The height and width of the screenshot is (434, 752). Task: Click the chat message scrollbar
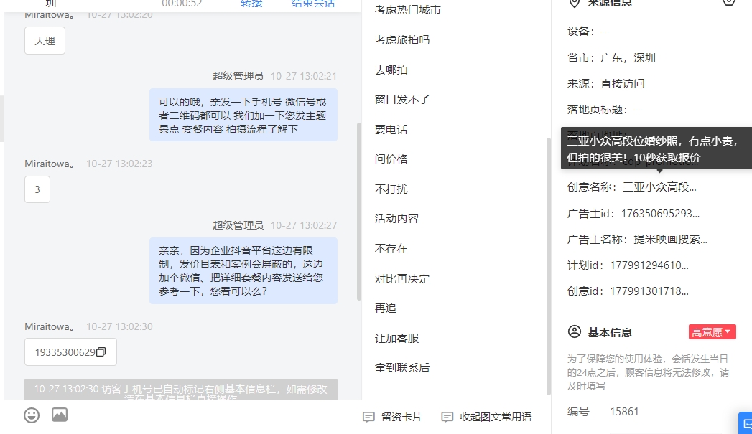[358, 212]
